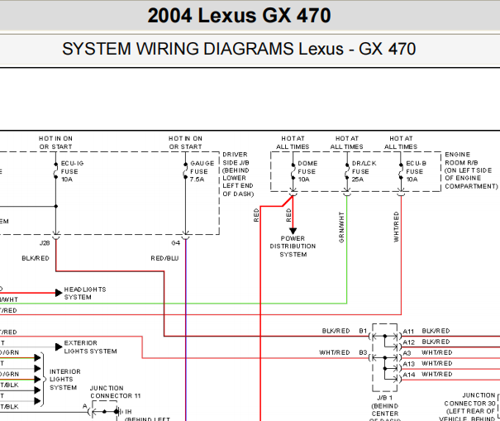Click the A3 terminal label
This screenshot has width=500, height=421.
(x=407, y=353)
